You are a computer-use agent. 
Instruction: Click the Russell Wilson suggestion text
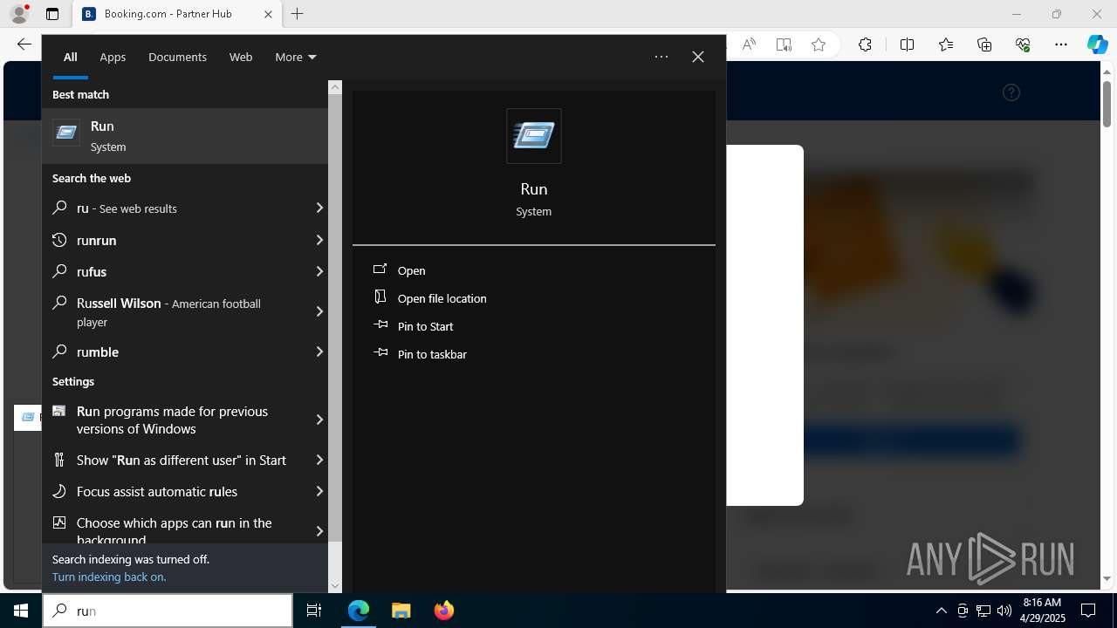[168, 311]
